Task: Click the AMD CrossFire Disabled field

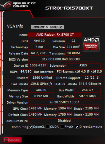Action: point(64,121)
